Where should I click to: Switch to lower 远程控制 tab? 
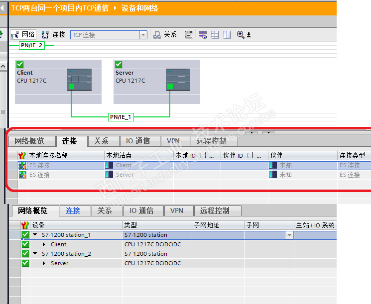[218, 210]
